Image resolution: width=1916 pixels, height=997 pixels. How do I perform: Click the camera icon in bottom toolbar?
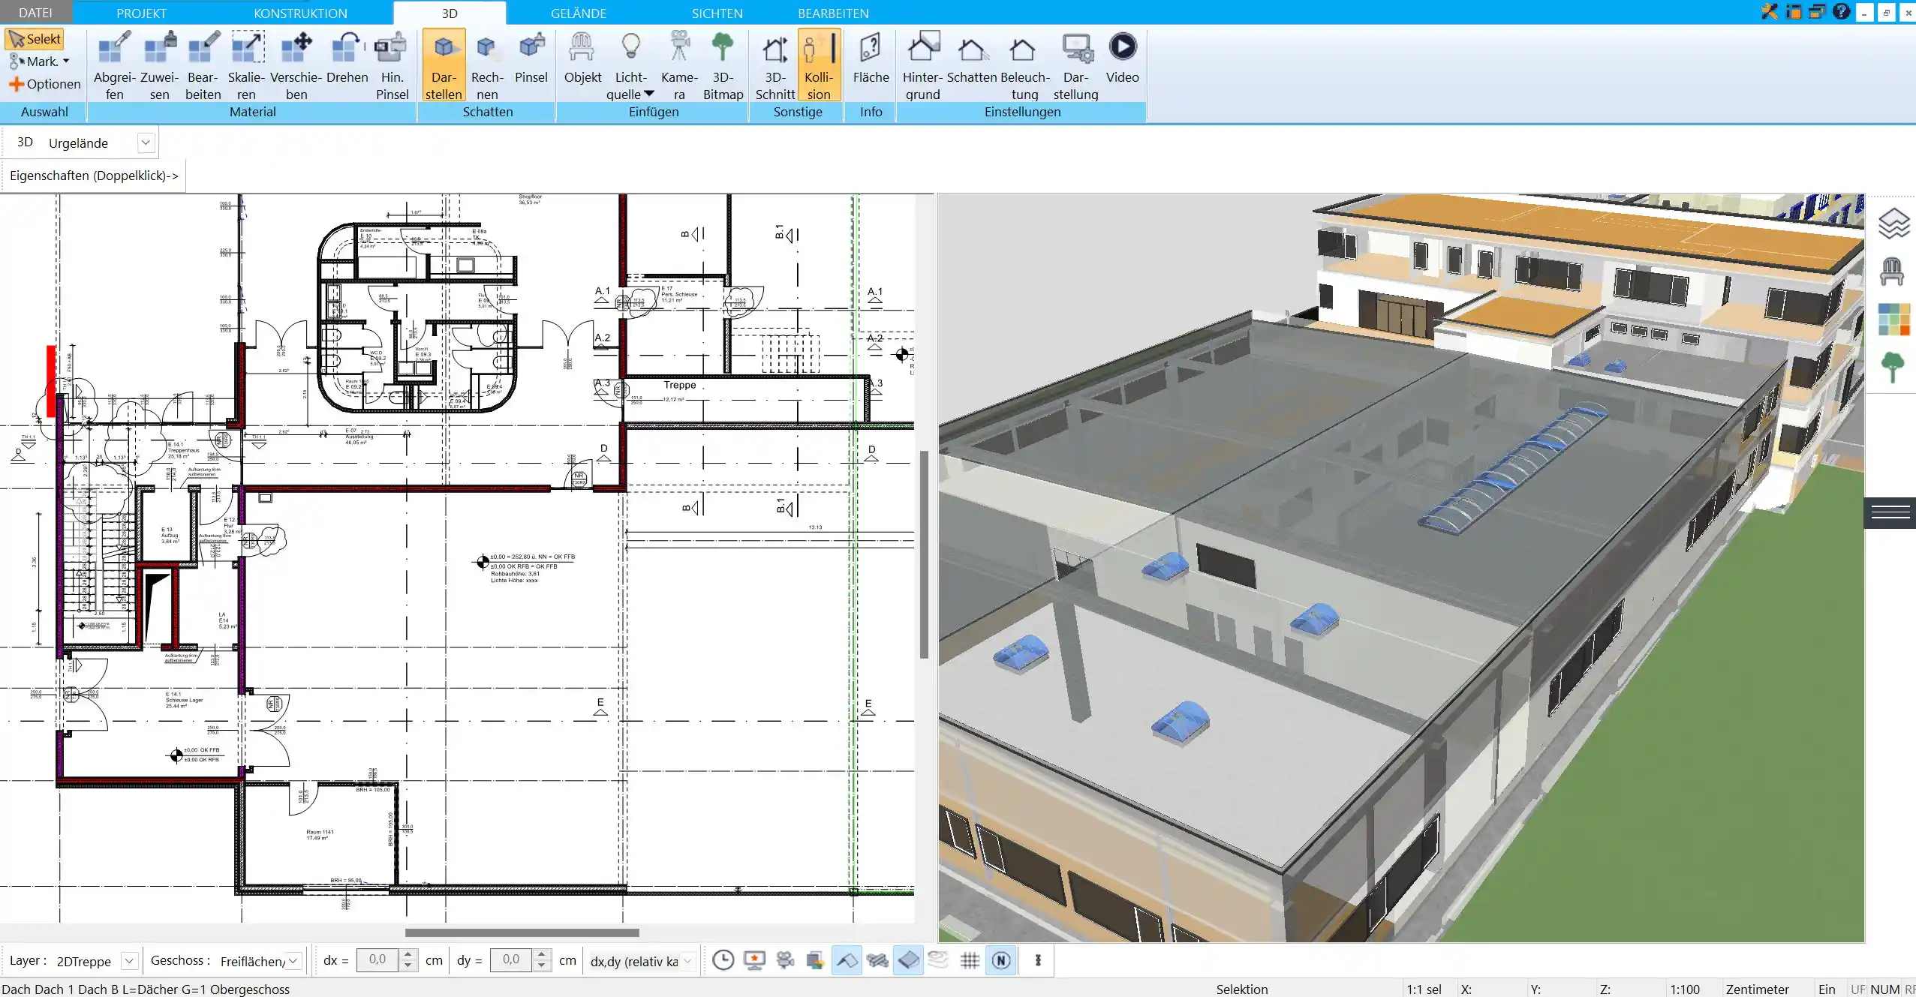(785, 960)
